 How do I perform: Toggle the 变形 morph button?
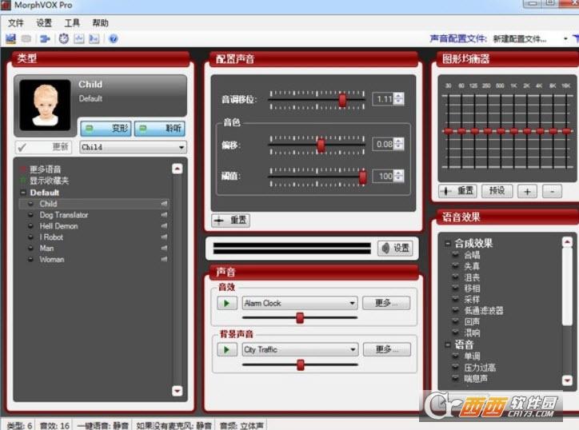(106, 129)
